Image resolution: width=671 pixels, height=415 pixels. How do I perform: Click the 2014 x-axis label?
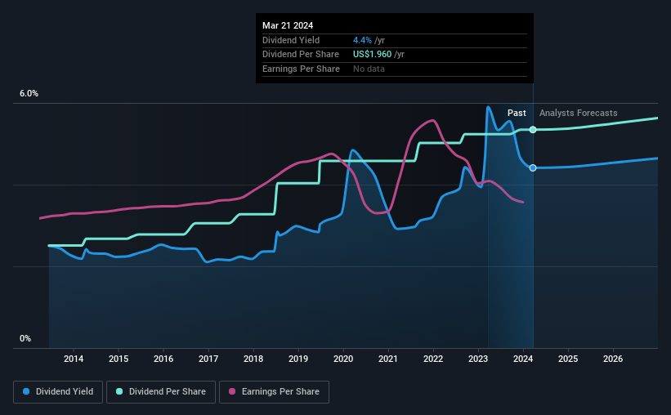[74, 359]
